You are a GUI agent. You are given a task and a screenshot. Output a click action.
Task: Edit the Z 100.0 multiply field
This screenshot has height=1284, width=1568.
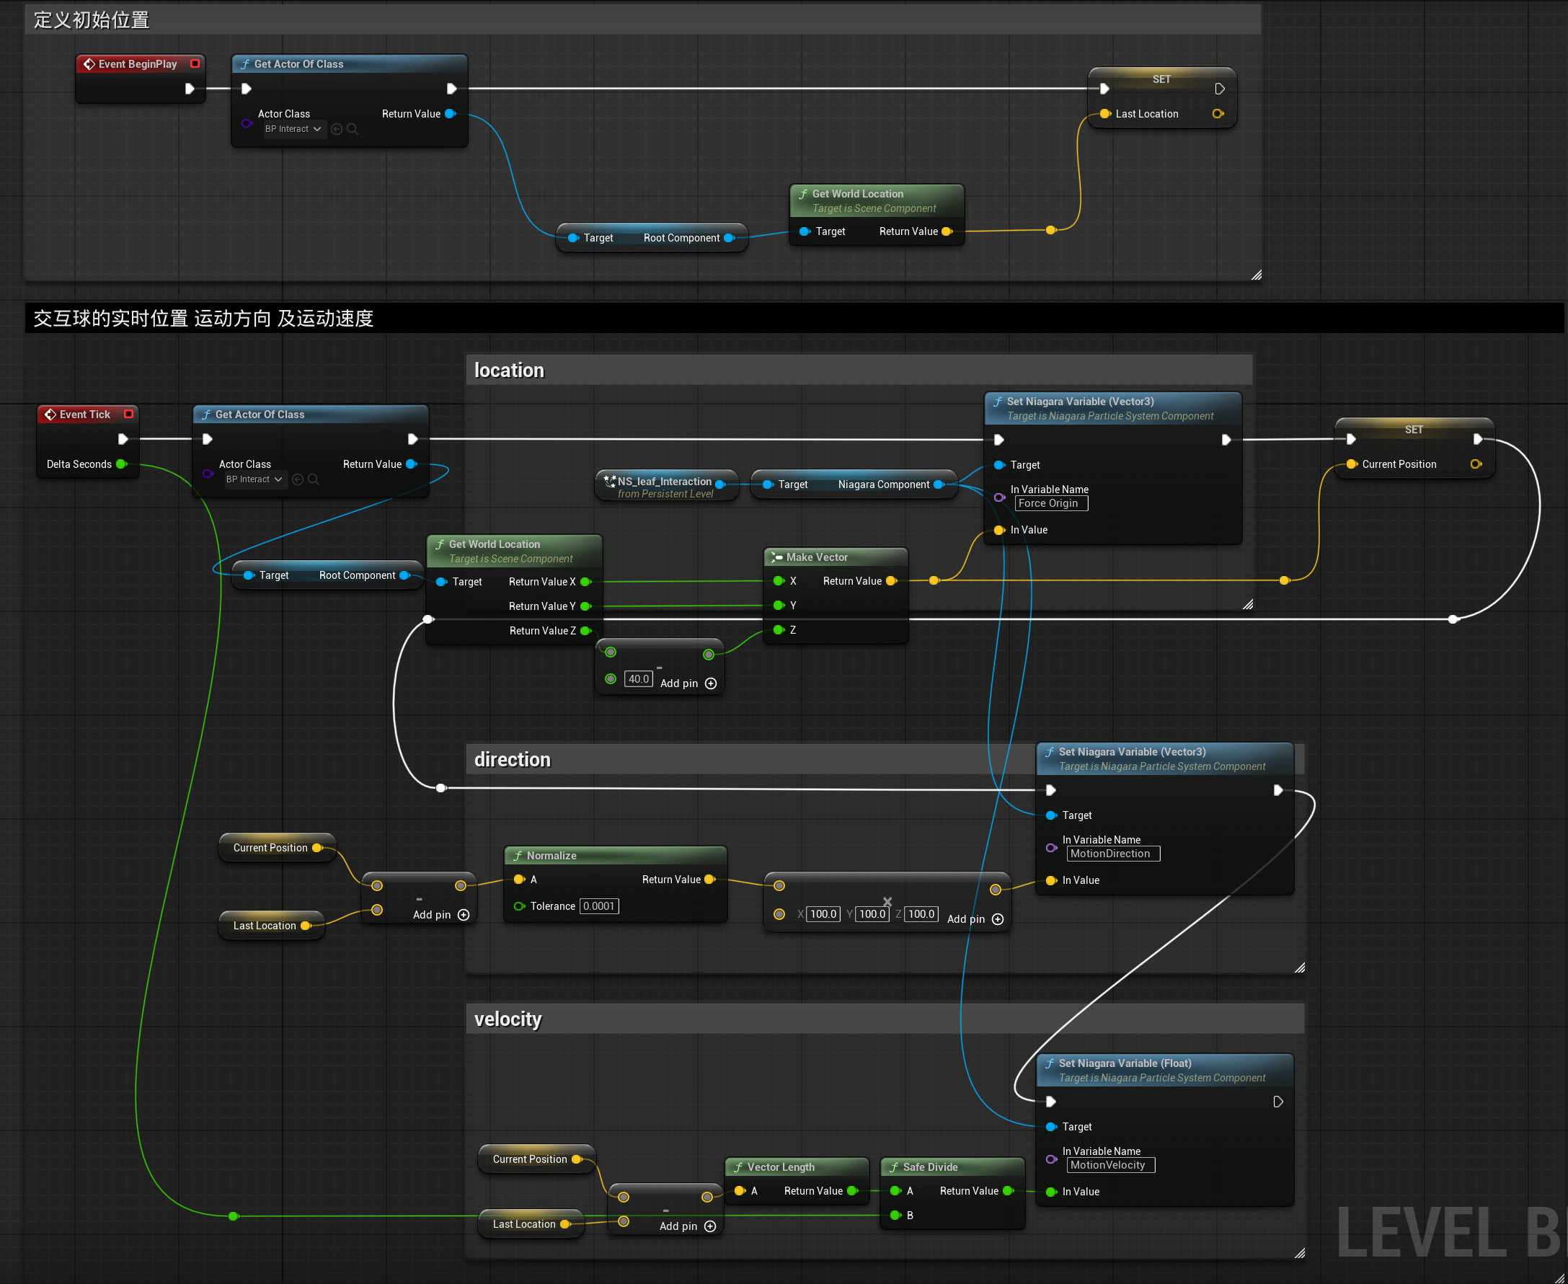tap(921, 914)
